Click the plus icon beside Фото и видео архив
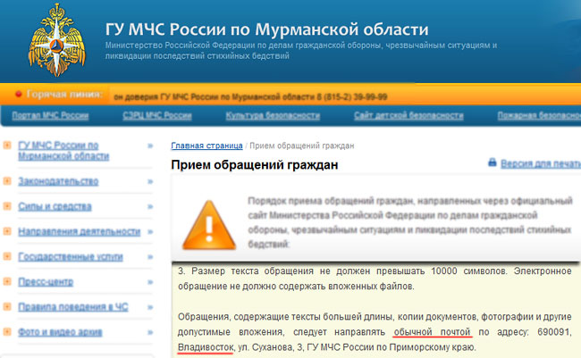 7,332
